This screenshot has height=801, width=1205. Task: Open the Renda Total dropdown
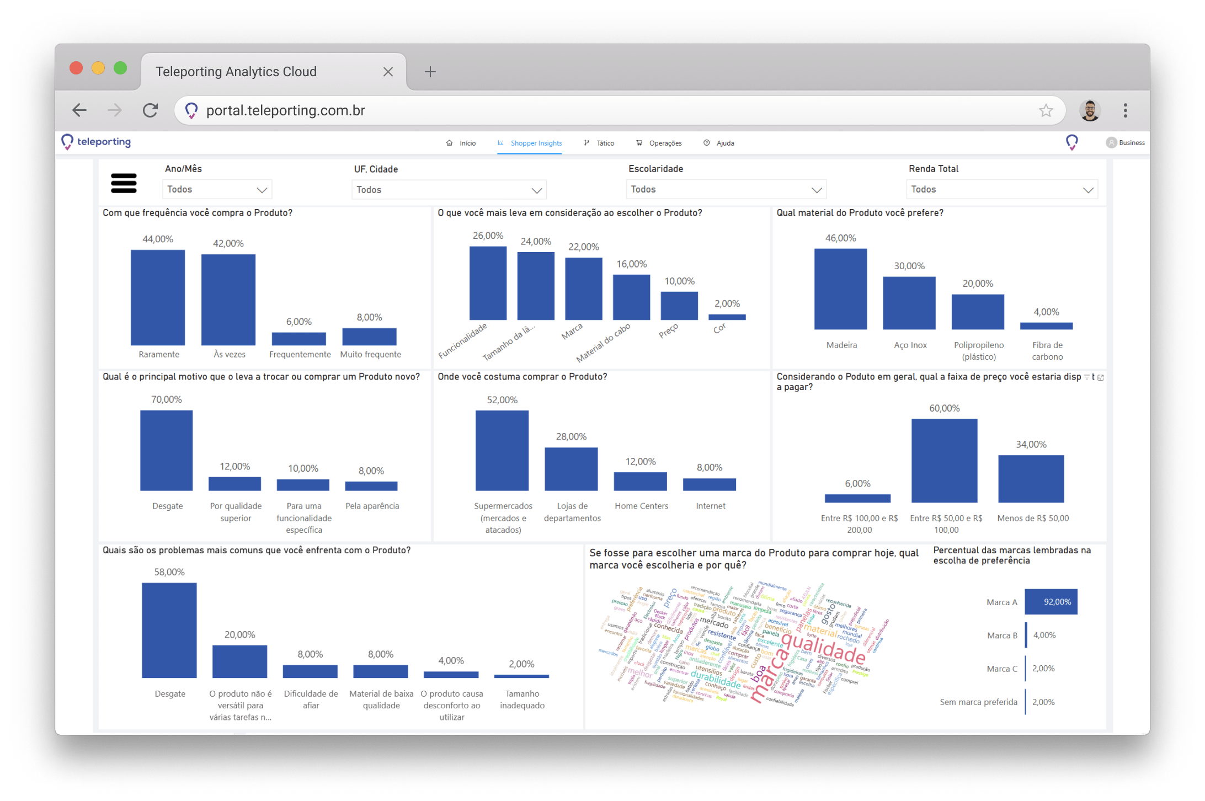pyautogui.click(x=1002, y=189)
